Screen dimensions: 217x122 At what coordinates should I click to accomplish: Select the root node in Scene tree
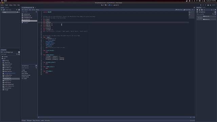9,12
